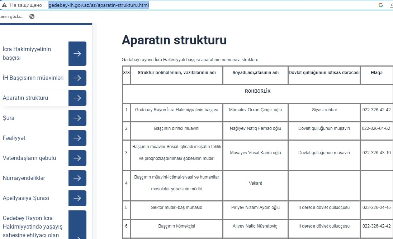The width and height of the screenshot is (393, 239).
Task: Click the arrow beside Vətəndaşların qəbulu
Action: [x=77, y=158]
